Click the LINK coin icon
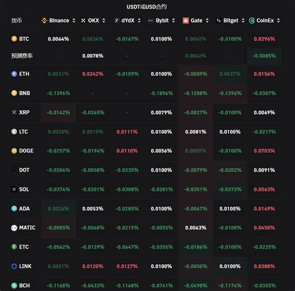The width and height of the screenshot is (295, 291). point(14,266)
